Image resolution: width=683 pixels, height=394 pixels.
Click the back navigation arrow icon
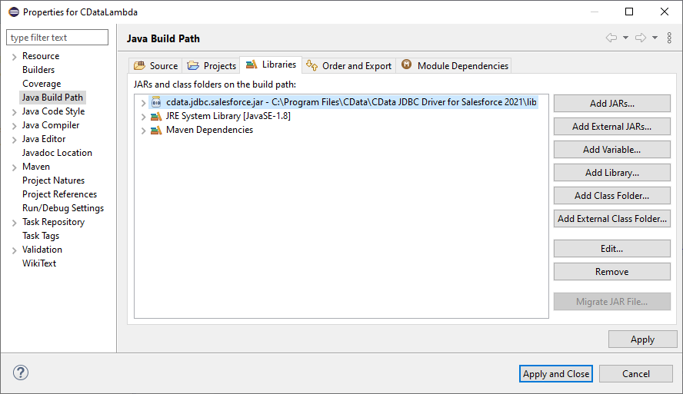(611, 38)
